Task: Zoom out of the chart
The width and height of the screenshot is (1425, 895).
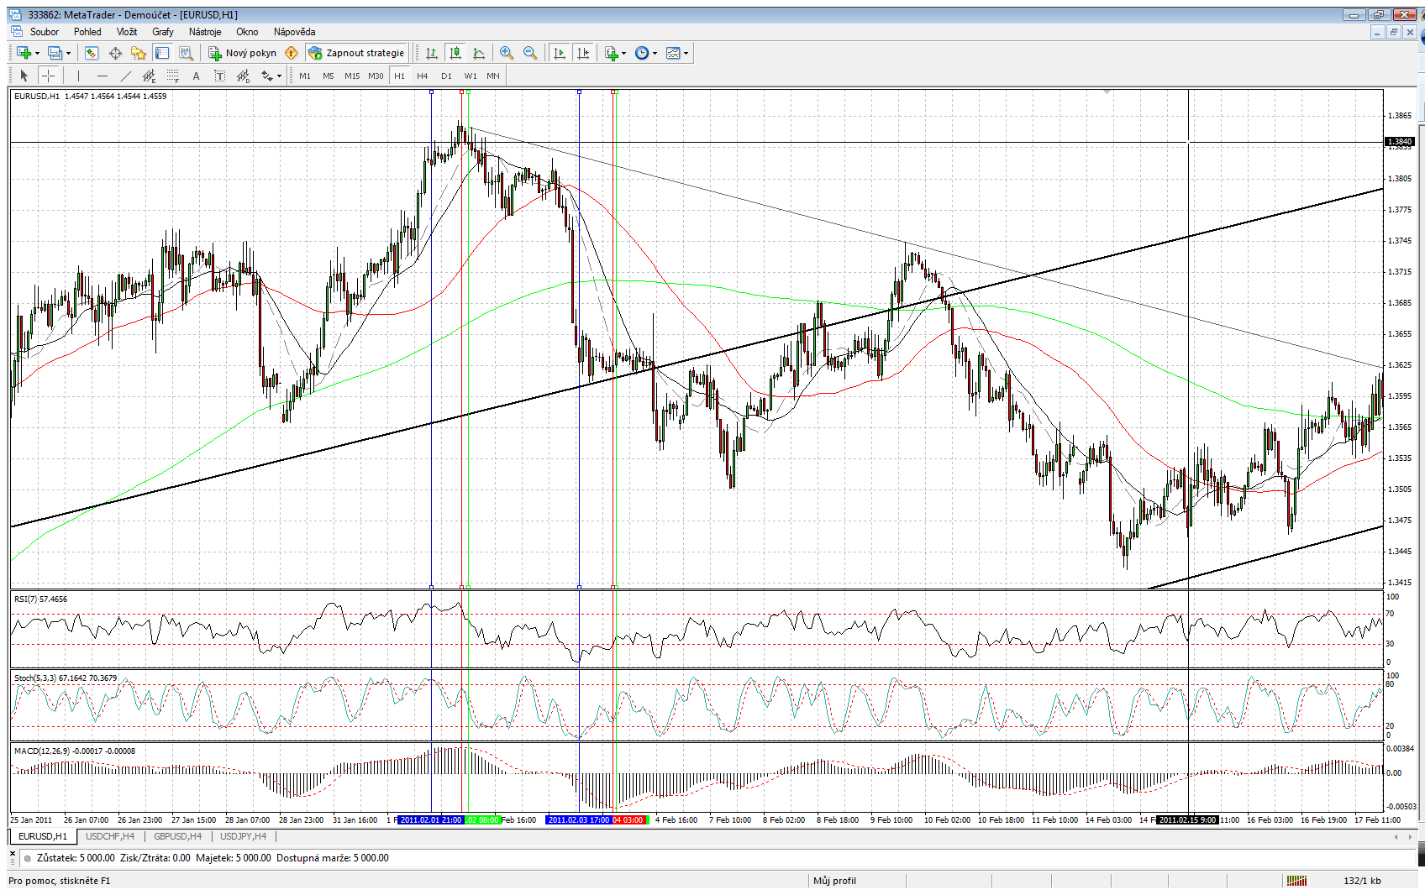Action: pyautogui.click(x=530, y=53)
